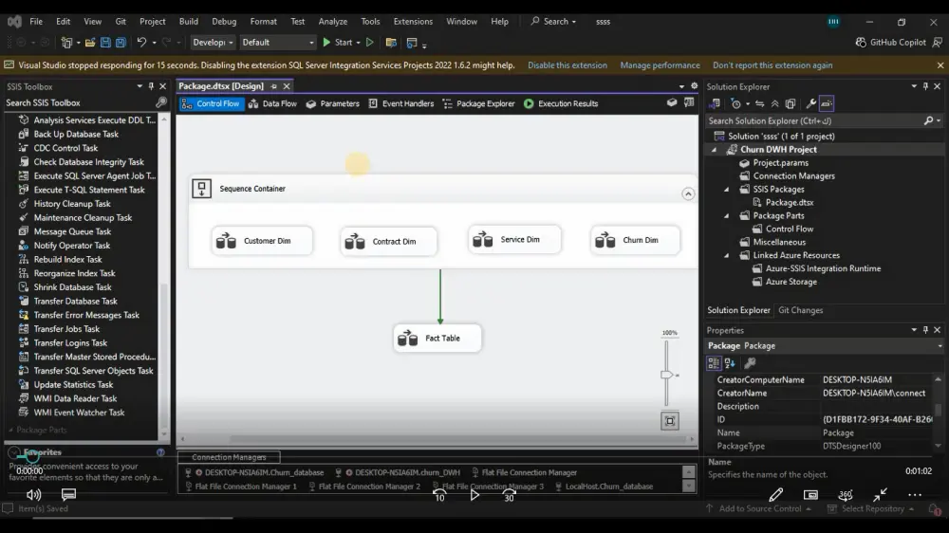Open the Build menu
Screen dimensions: 949x533
(x=188, y=21)
